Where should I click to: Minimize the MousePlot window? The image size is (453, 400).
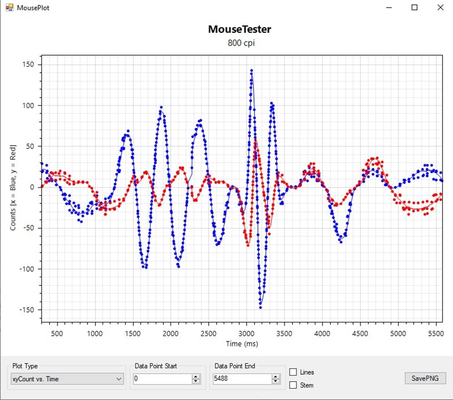(x=389, y=7)
